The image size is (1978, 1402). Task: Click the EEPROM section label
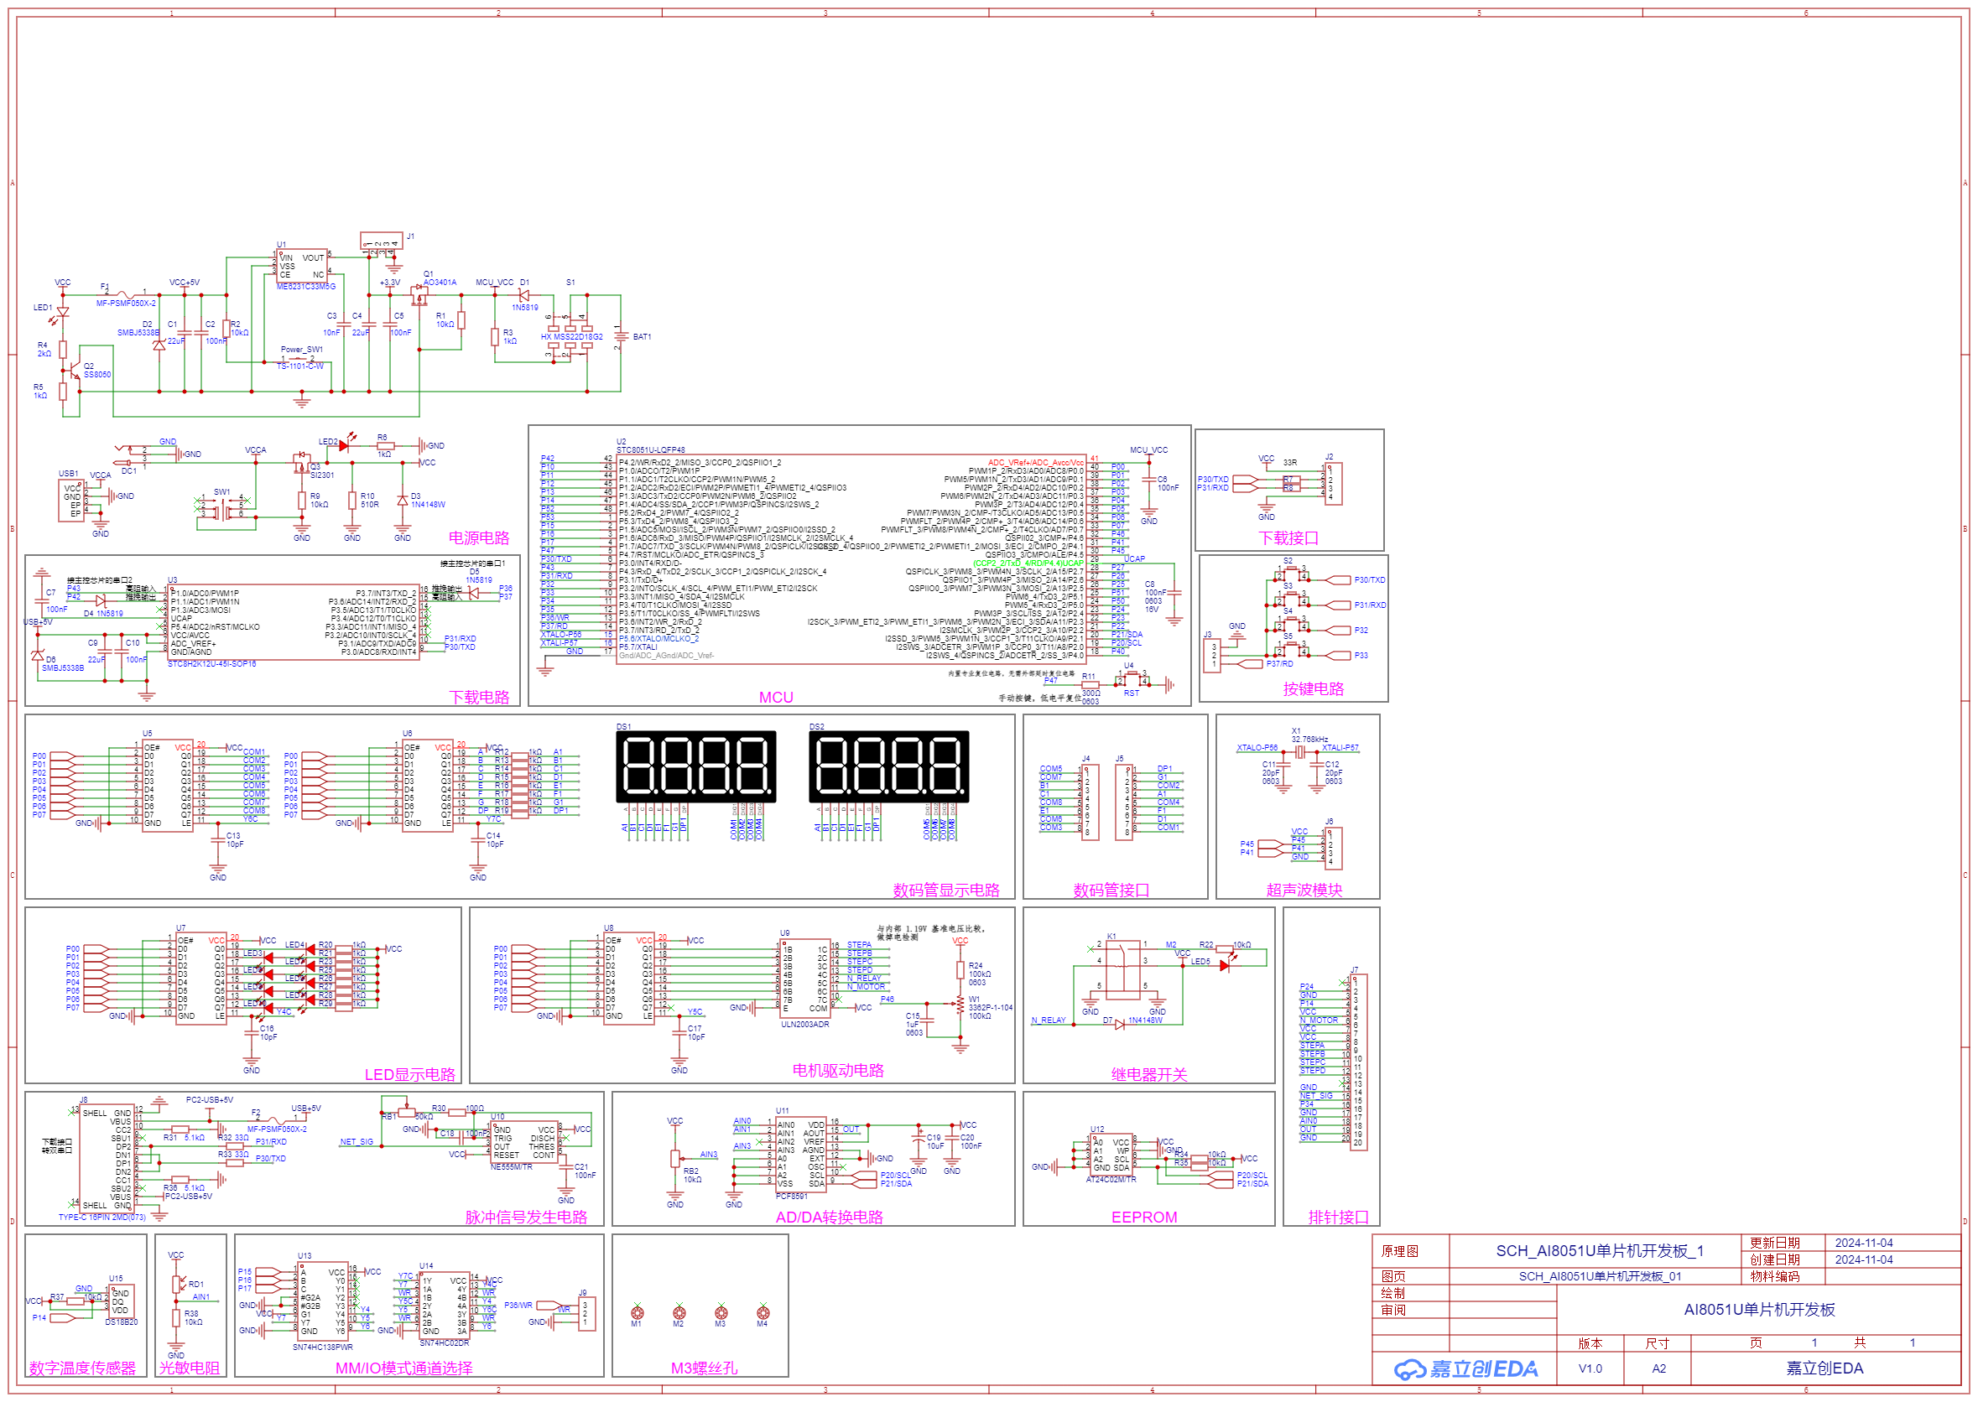click(x=1144, y=1218)
